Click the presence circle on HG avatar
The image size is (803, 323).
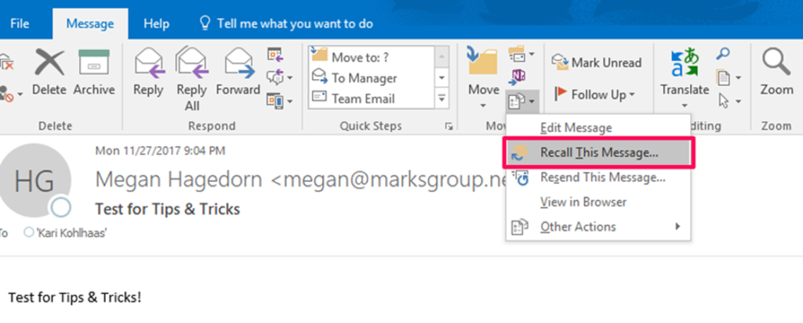(60, 207)
